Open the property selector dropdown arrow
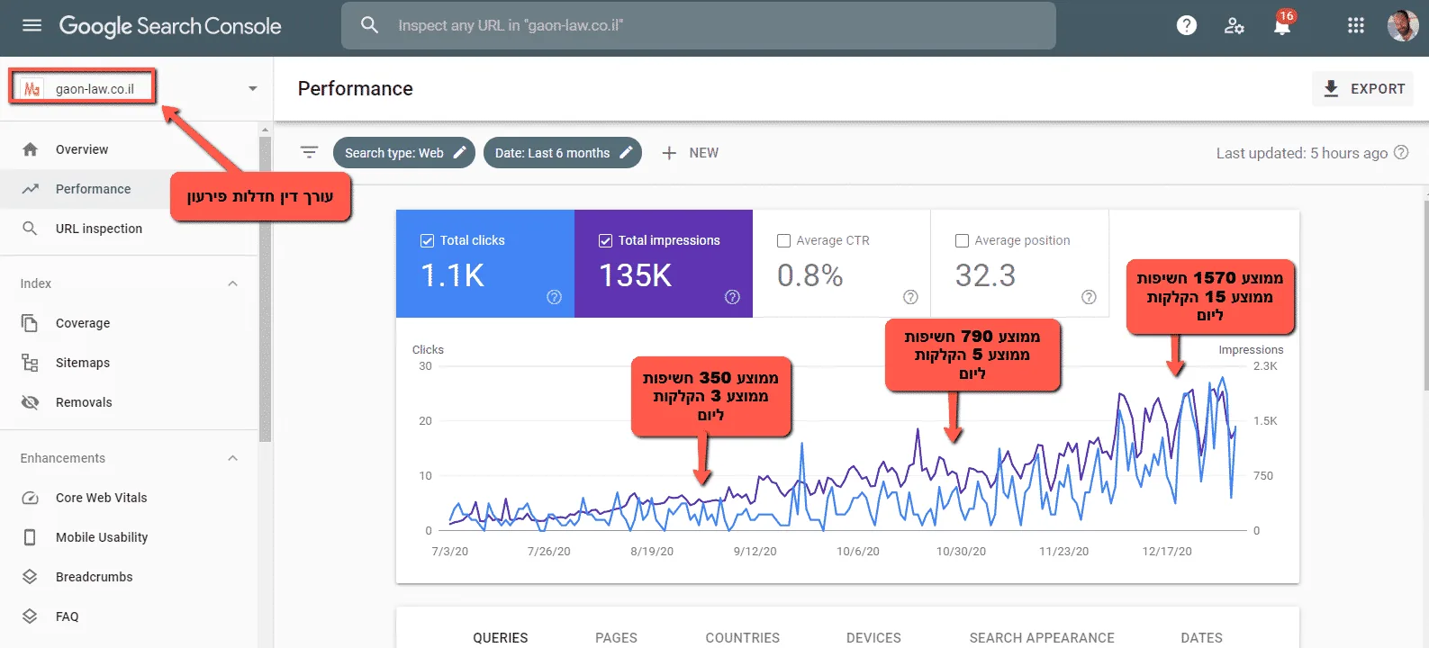 (x=253, y=88)
